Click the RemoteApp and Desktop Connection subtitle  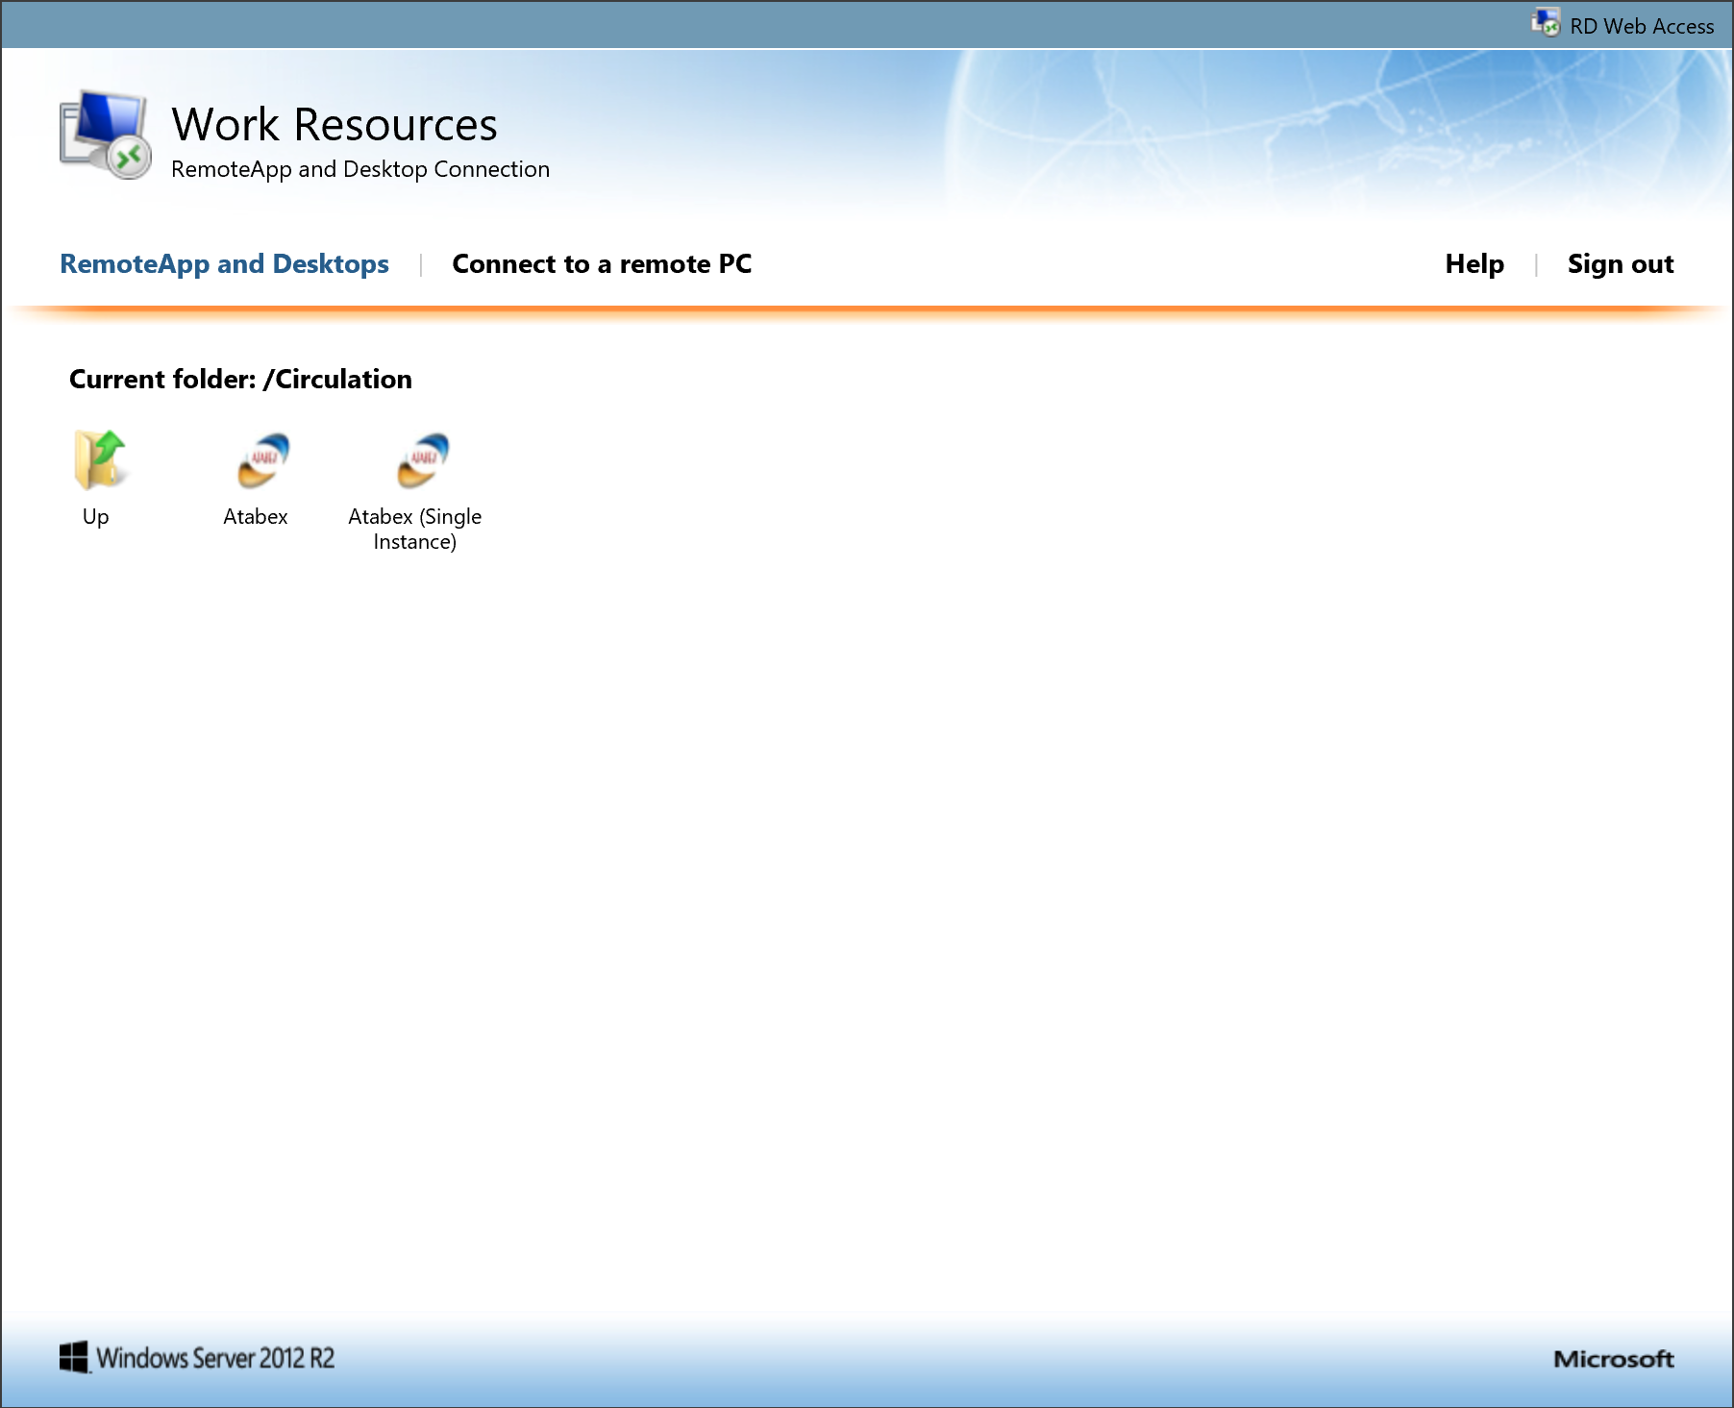point(359,169)
